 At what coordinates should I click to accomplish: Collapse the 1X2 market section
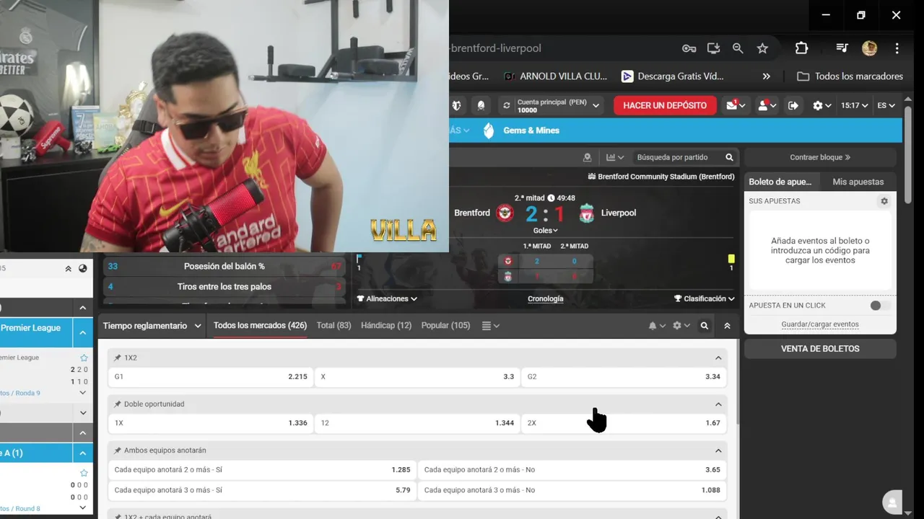pyautogui.click(x=718, y=358)
